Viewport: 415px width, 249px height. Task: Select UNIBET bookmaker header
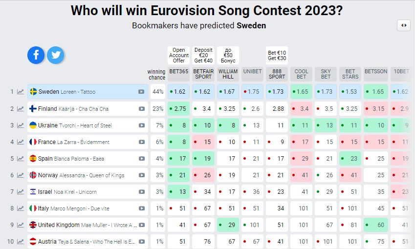coord(253,74)
